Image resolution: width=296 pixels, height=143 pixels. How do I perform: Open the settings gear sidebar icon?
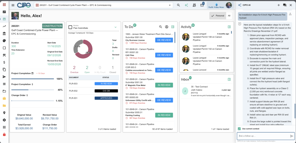tap(4, 120)
